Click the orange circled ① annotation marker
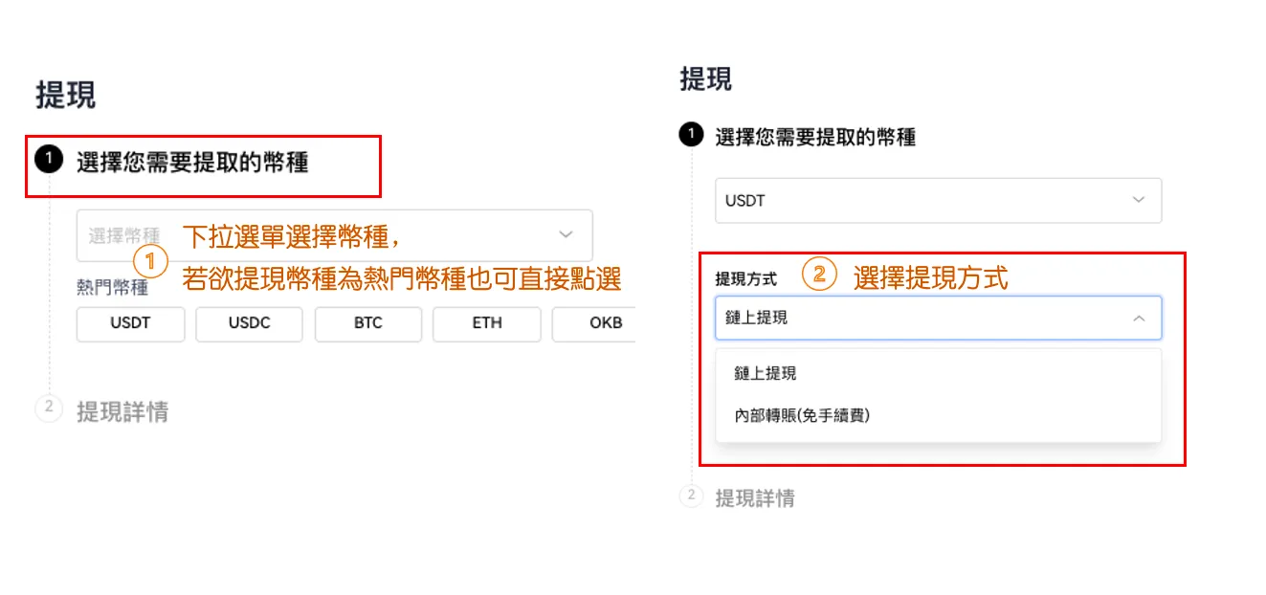The width and height of the screenshot is (1266, 595). pyautogui.click(x=150, y=261)
